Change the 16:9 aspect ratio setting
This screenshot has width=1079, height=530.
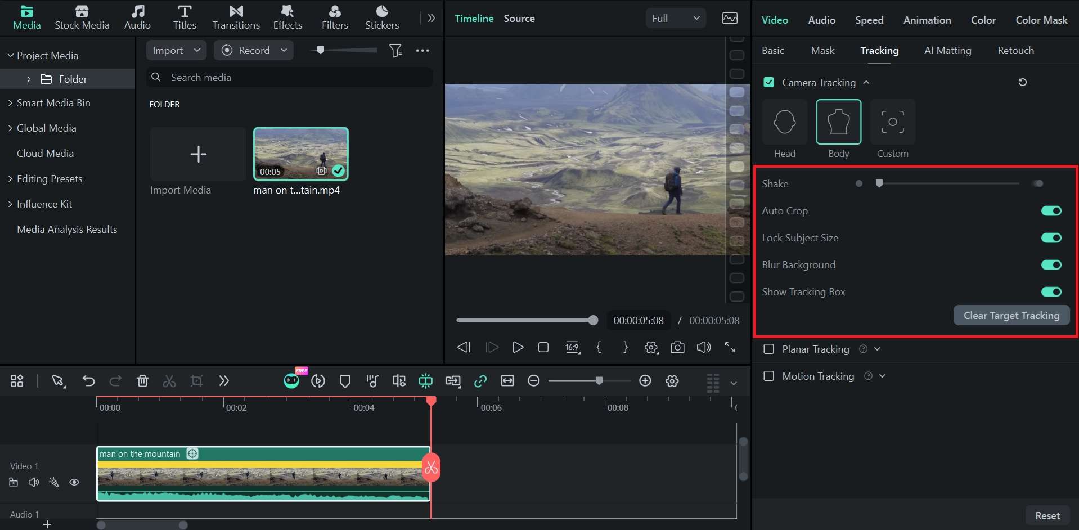[572, 347]
